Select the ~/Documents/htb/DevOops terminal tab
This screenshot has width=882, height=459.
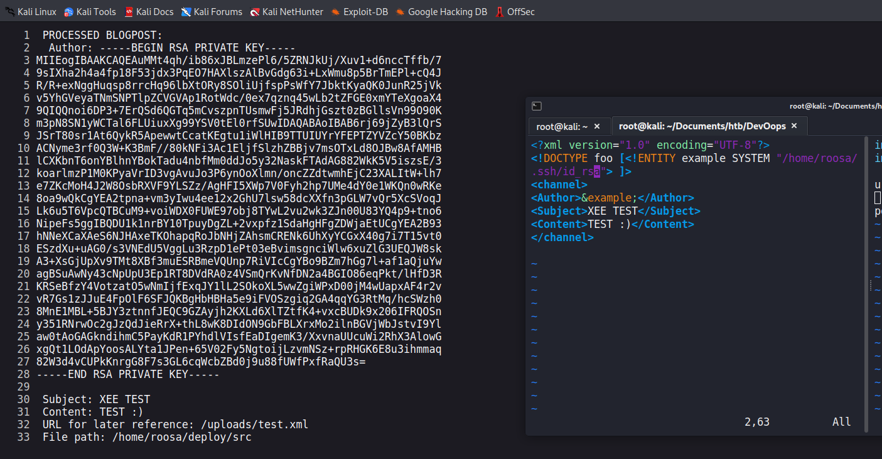click(x=702, y=126)
